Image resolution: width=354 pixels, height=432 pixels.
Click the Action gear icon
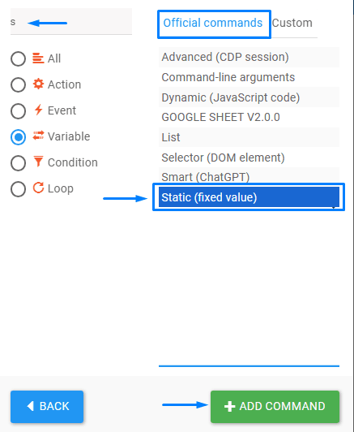point(38,84)
